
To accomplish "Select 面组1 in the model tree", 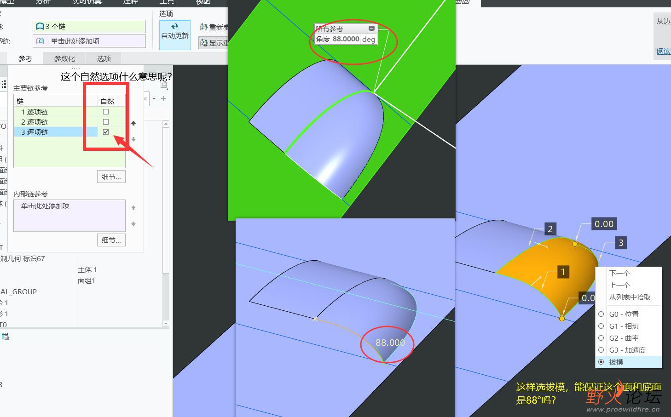I will tap(87, 280).
